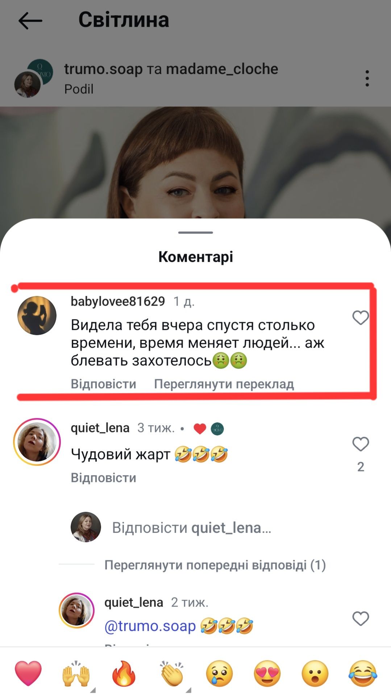Send the red heart emoji reaction
The width and height of the screenshot is (391, 695).
[28, 673]
